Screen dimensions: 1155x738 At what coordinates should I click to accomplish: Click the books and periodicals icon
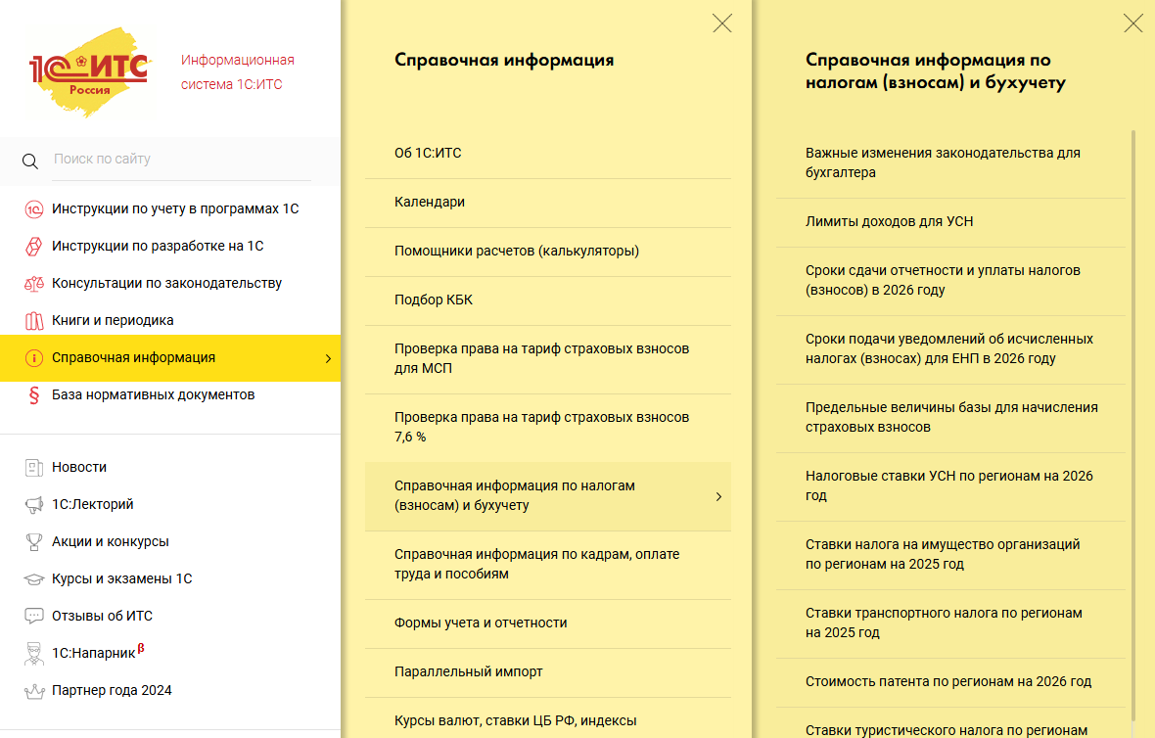click(x=34, y=320)
